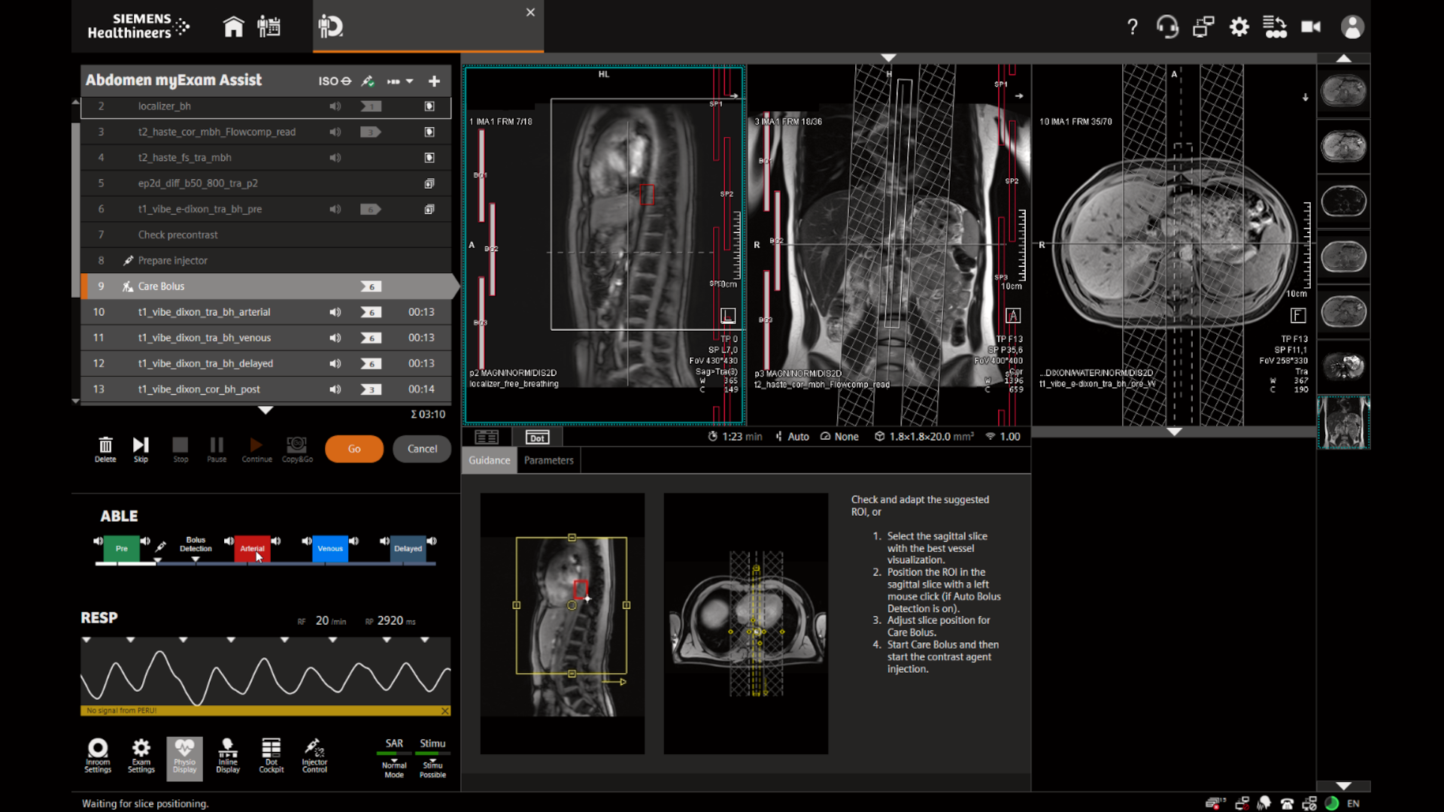Collapse the top image panel arrow
Viewport: 1444px width, 812px height.
pos(888,58)
